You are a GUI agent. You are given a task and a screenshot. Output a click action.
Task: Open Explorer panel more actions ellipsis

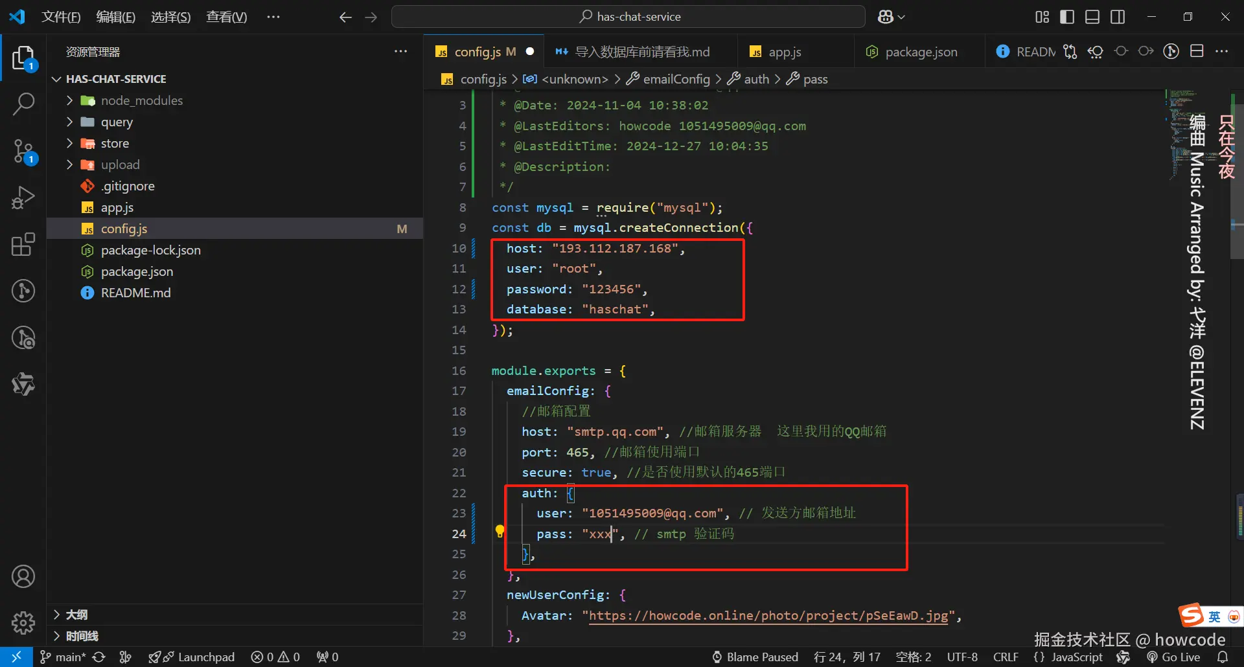click(401, 51)
